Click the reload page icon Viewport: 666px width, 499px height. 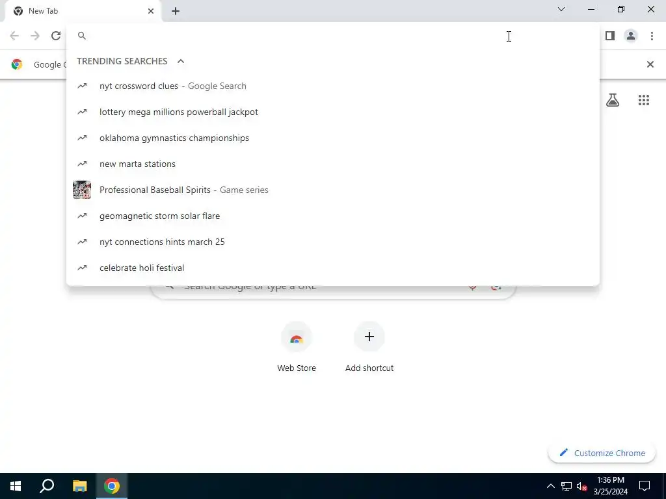pos(56,36)
